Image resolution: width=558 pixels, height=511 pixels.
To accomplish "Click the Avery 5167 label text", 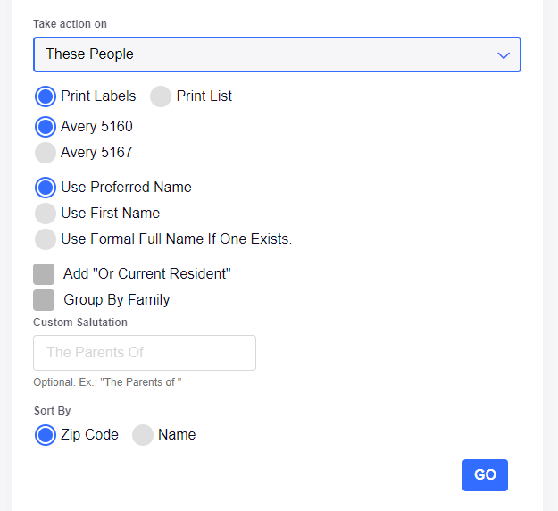I will [x=96, y=153].
